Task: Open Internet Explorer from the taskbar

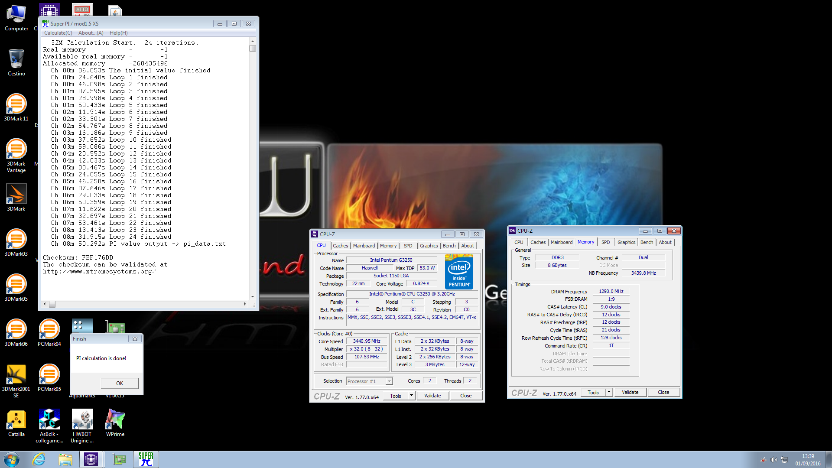Action: (39, 459)
